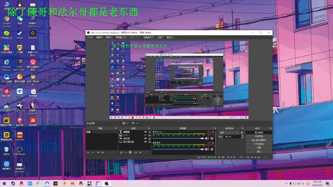Open the 工具(T) menu

[160, 37]
